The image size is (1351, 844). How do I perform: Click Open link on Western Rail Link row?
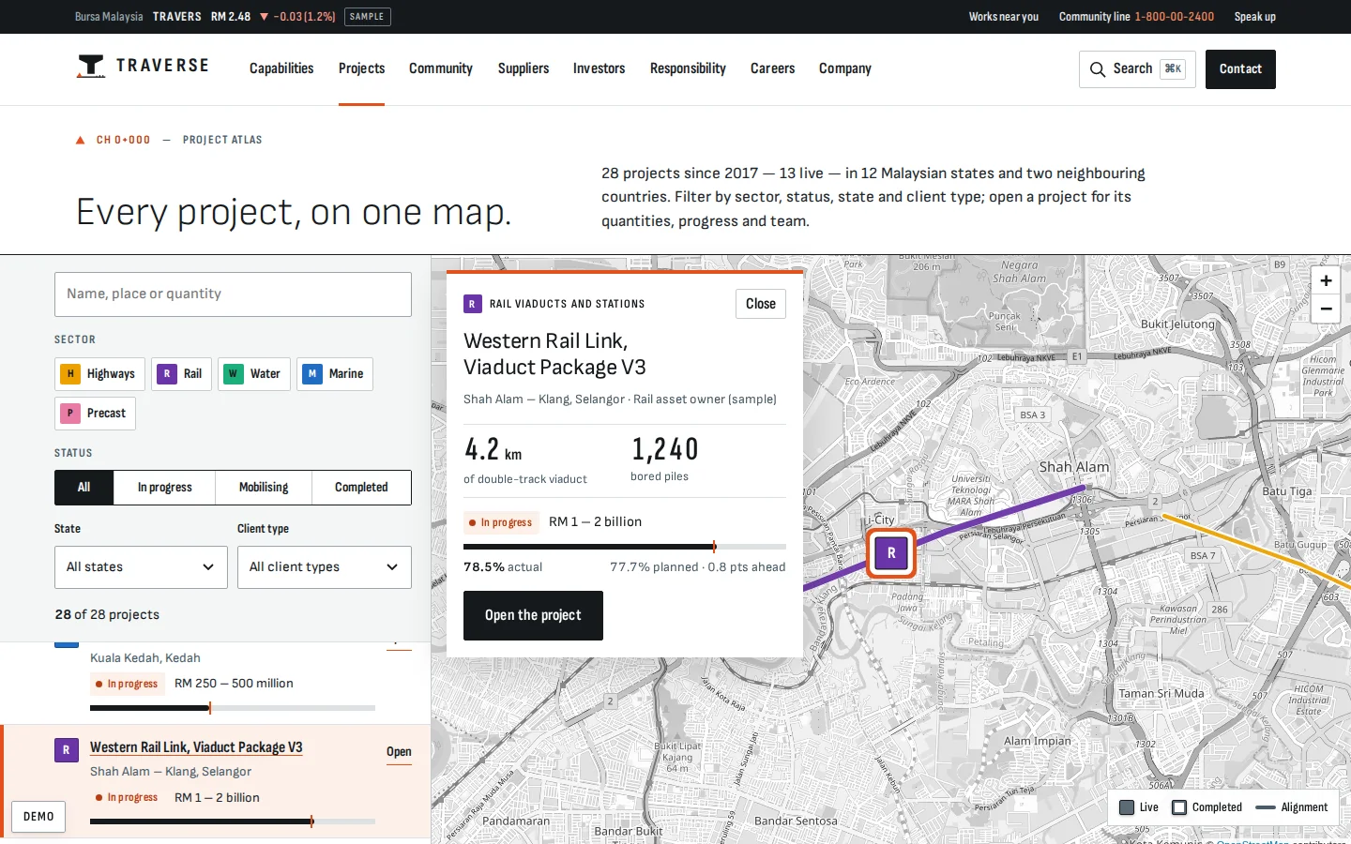click(x=399, y=752)
